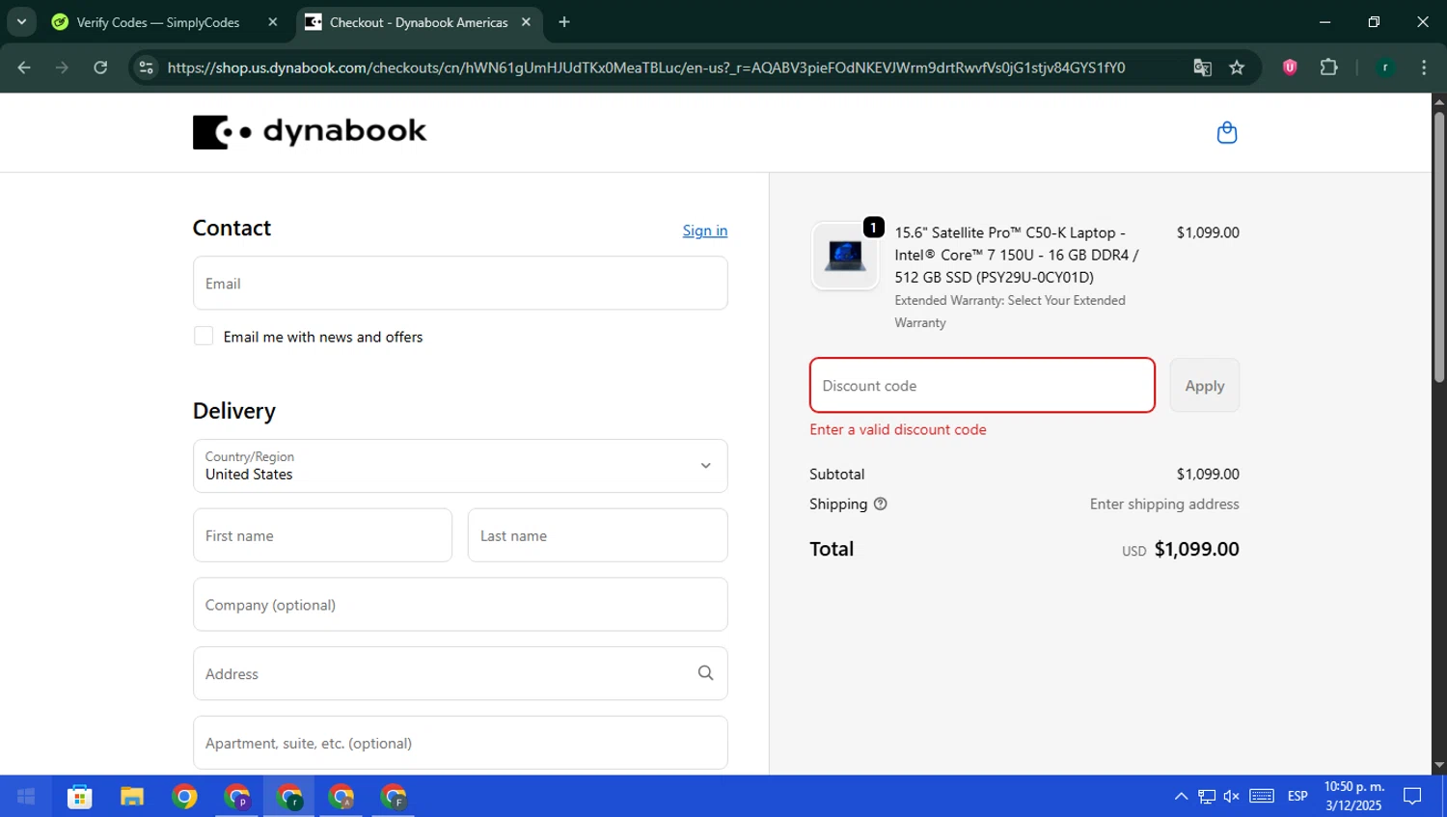Select the Checkout Dynabook Americas tab

click(418, 22)
